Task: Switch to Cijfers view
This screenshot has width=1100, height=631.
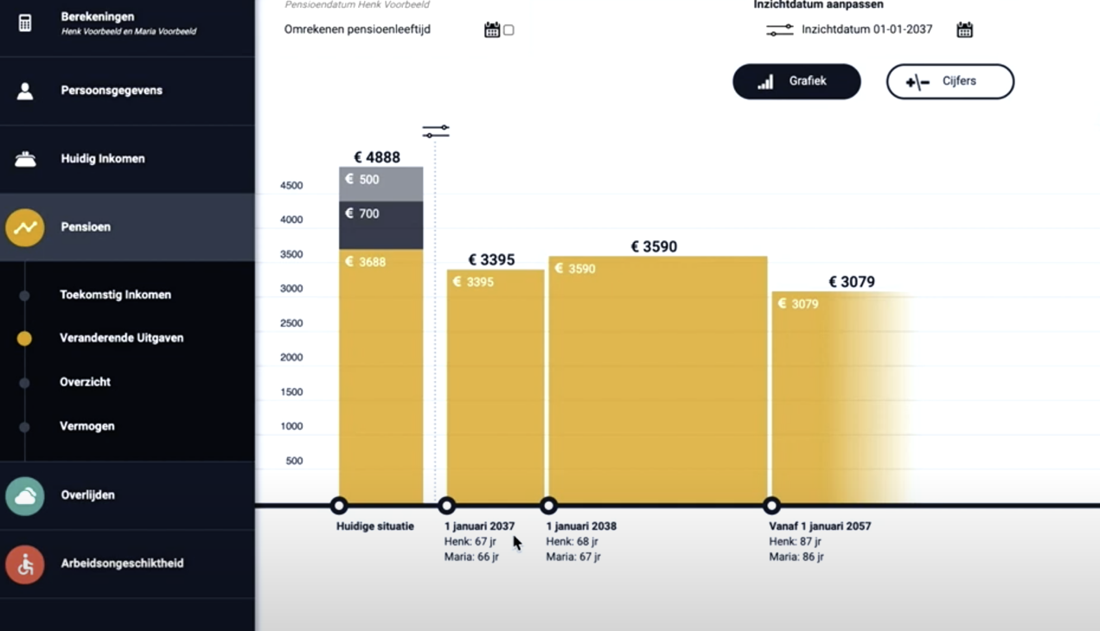Action: coord(950,81)
